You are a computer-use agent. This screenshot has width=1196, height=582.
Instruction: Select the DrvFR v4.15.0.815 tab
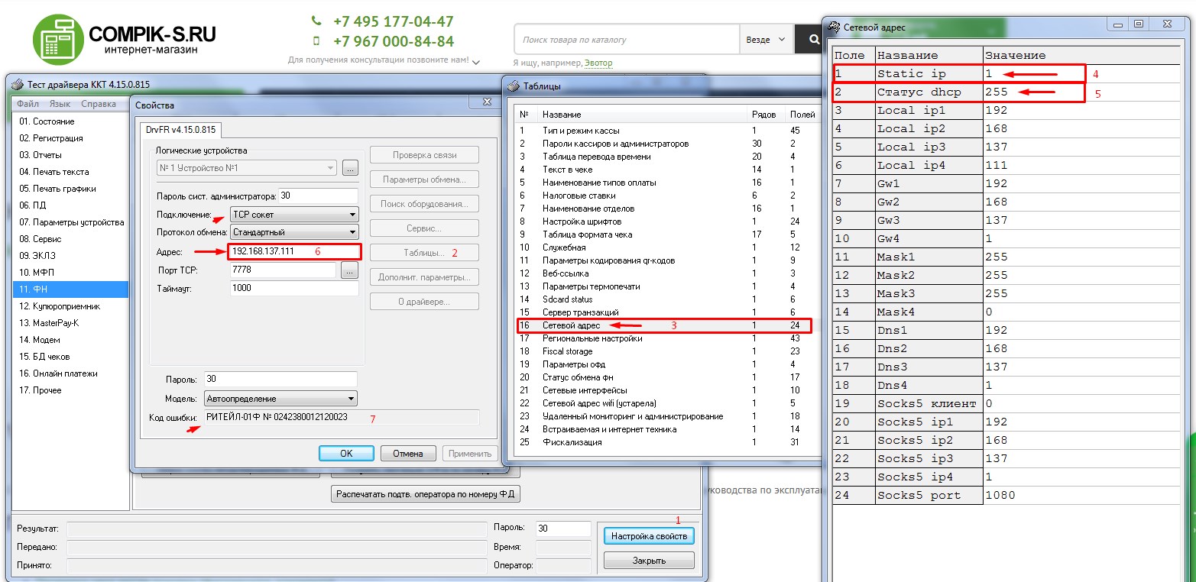click(181, 129)
